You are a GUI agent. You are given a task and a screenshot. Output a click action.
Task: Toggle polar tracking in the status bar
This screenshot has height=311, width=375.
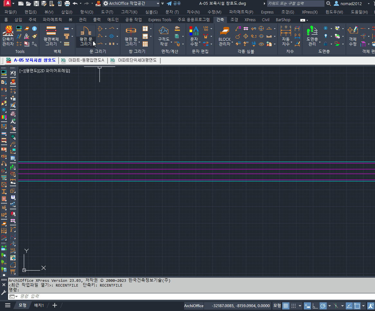point(323,306)
